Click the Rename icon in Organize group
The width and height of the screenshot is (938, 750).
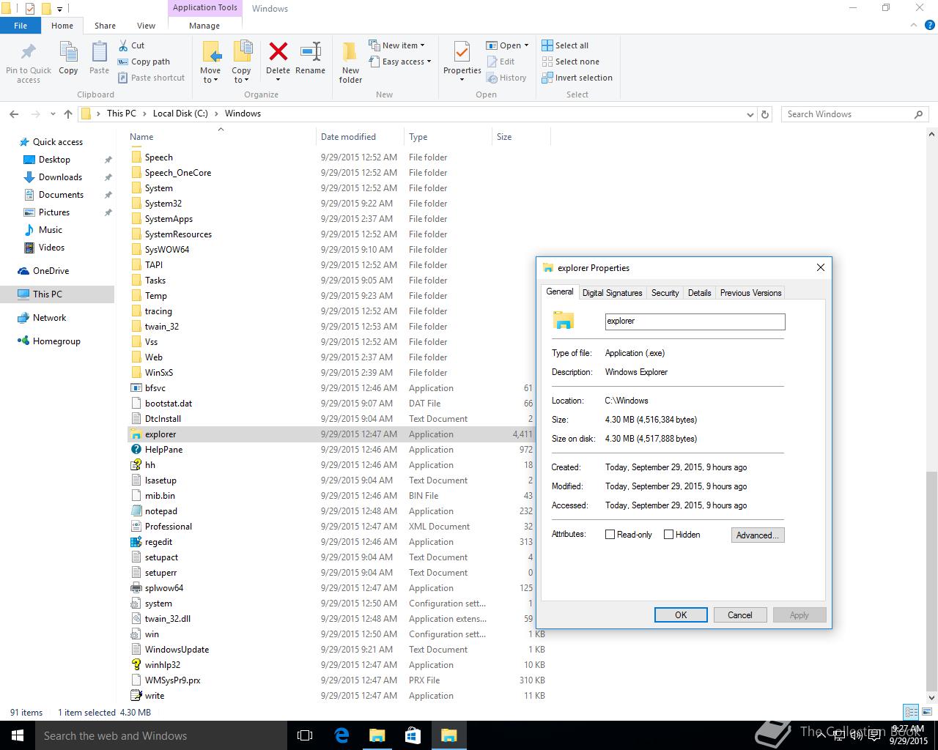click(311, 51)
